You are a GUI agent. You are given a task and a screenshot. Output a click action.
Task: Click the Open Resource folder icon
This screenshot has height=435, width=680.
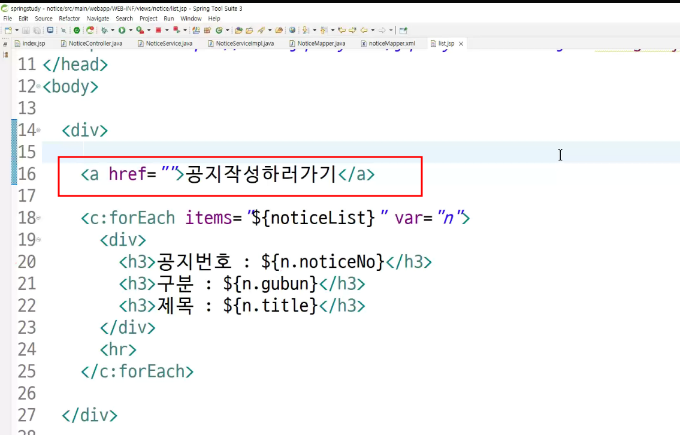[x=249, y=31]
